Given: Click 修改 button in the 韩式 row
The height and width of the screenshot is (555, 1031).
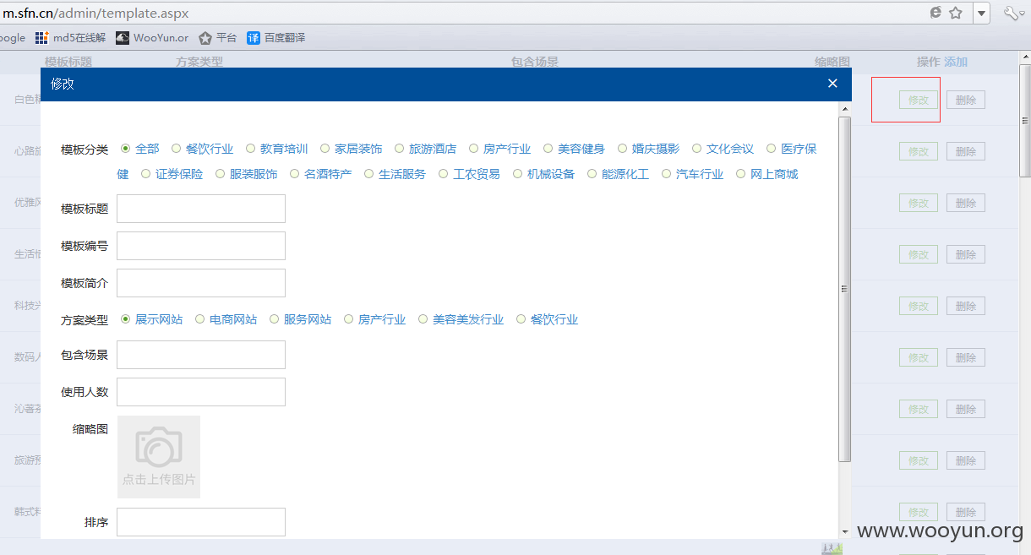Looking at the screenshot, I should pyautogui.click(x=919, y=512).
